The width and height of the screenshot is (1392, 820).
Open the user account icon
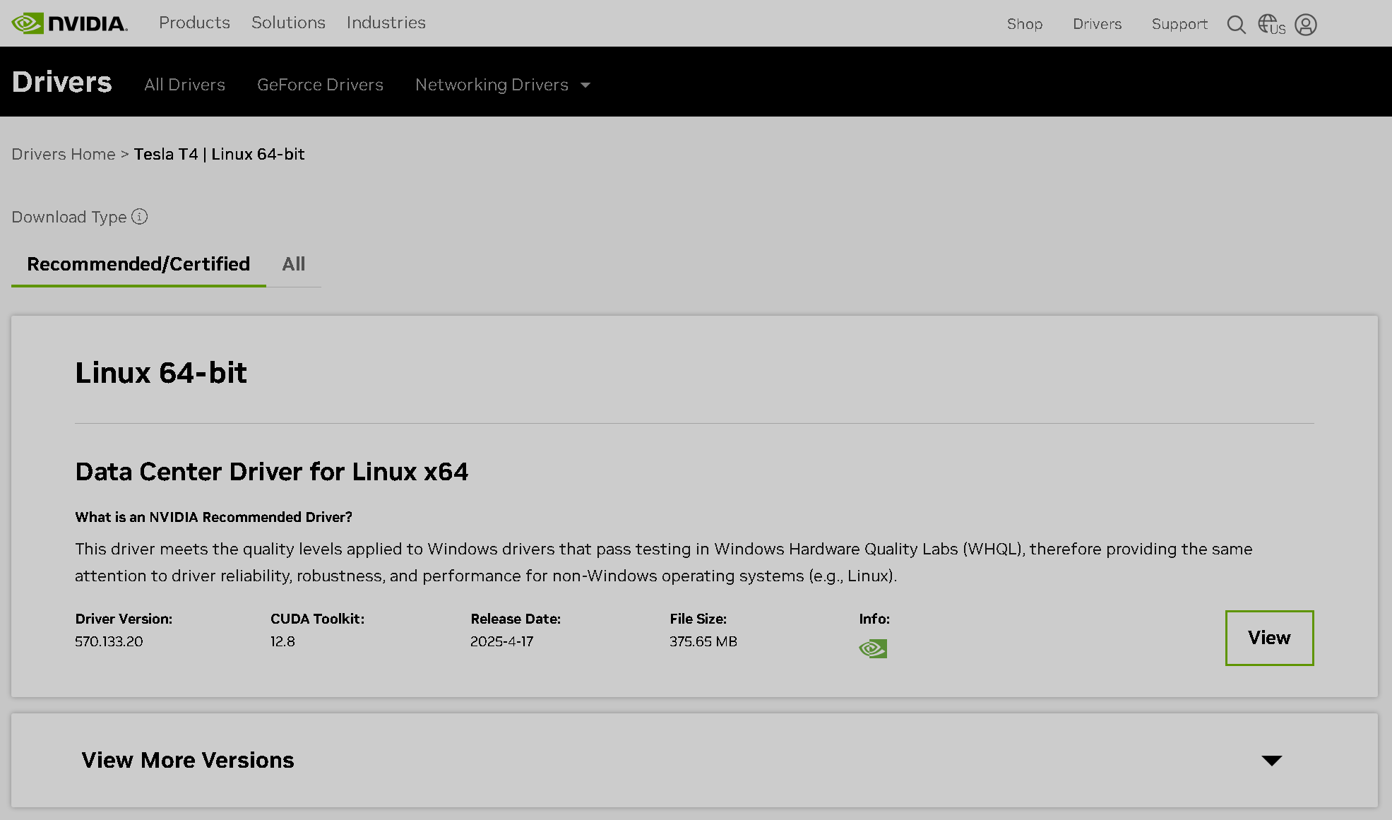(x=1305, y=25)
